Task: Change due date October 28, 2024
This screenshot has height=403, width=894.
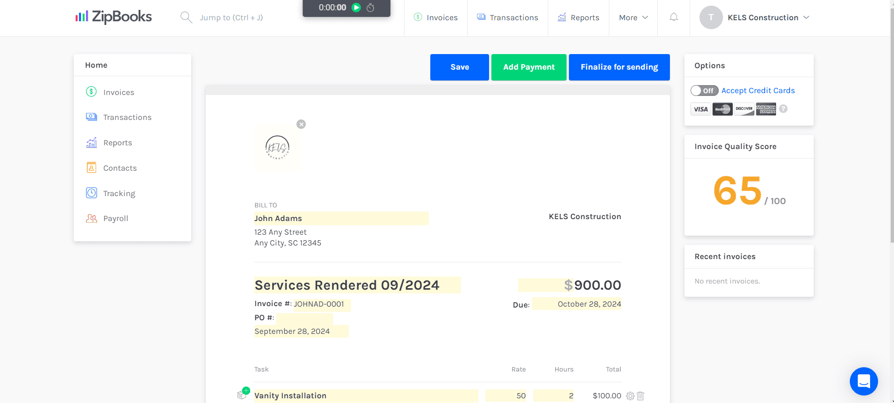Action: coord(576,304)
